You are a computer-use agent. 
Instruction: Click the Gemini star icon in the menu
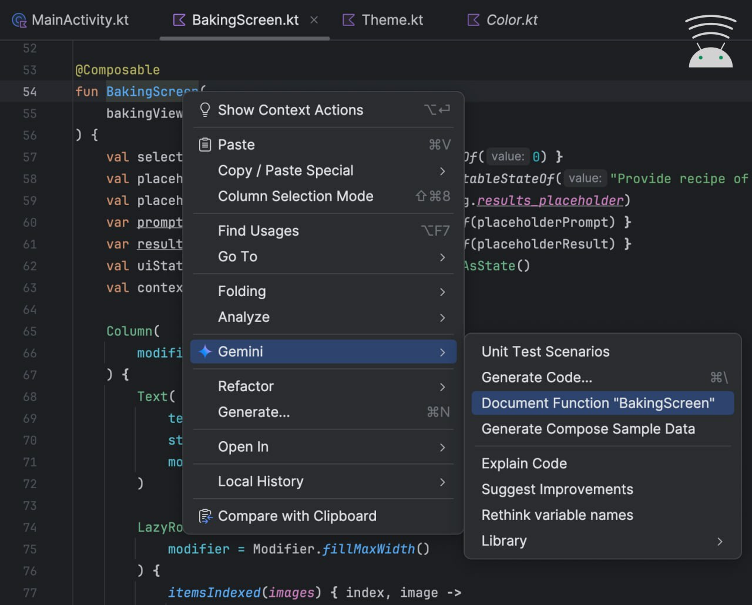pyautogui.click(x=204, y=351)
